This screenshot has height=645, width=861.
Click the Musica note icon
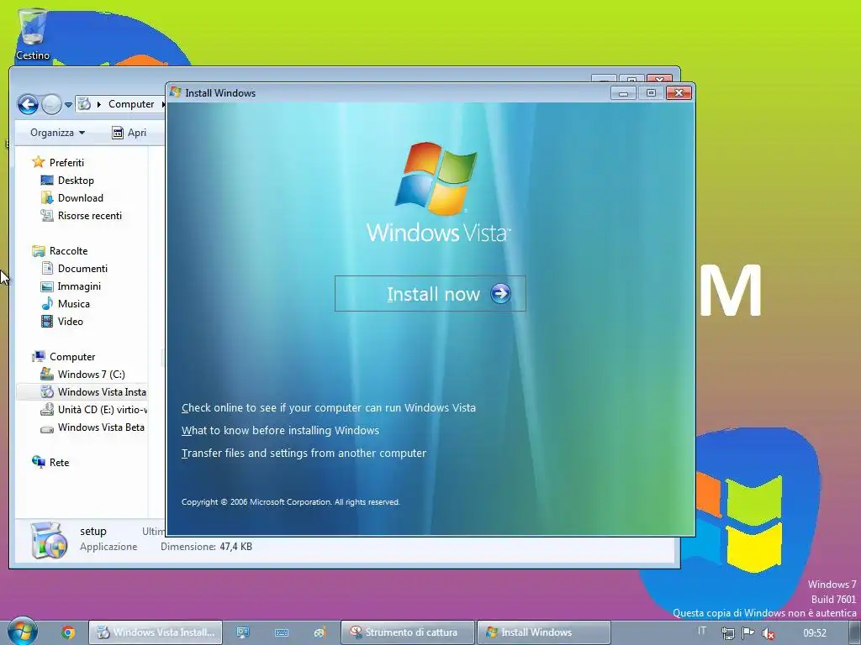tap(47, 303)
